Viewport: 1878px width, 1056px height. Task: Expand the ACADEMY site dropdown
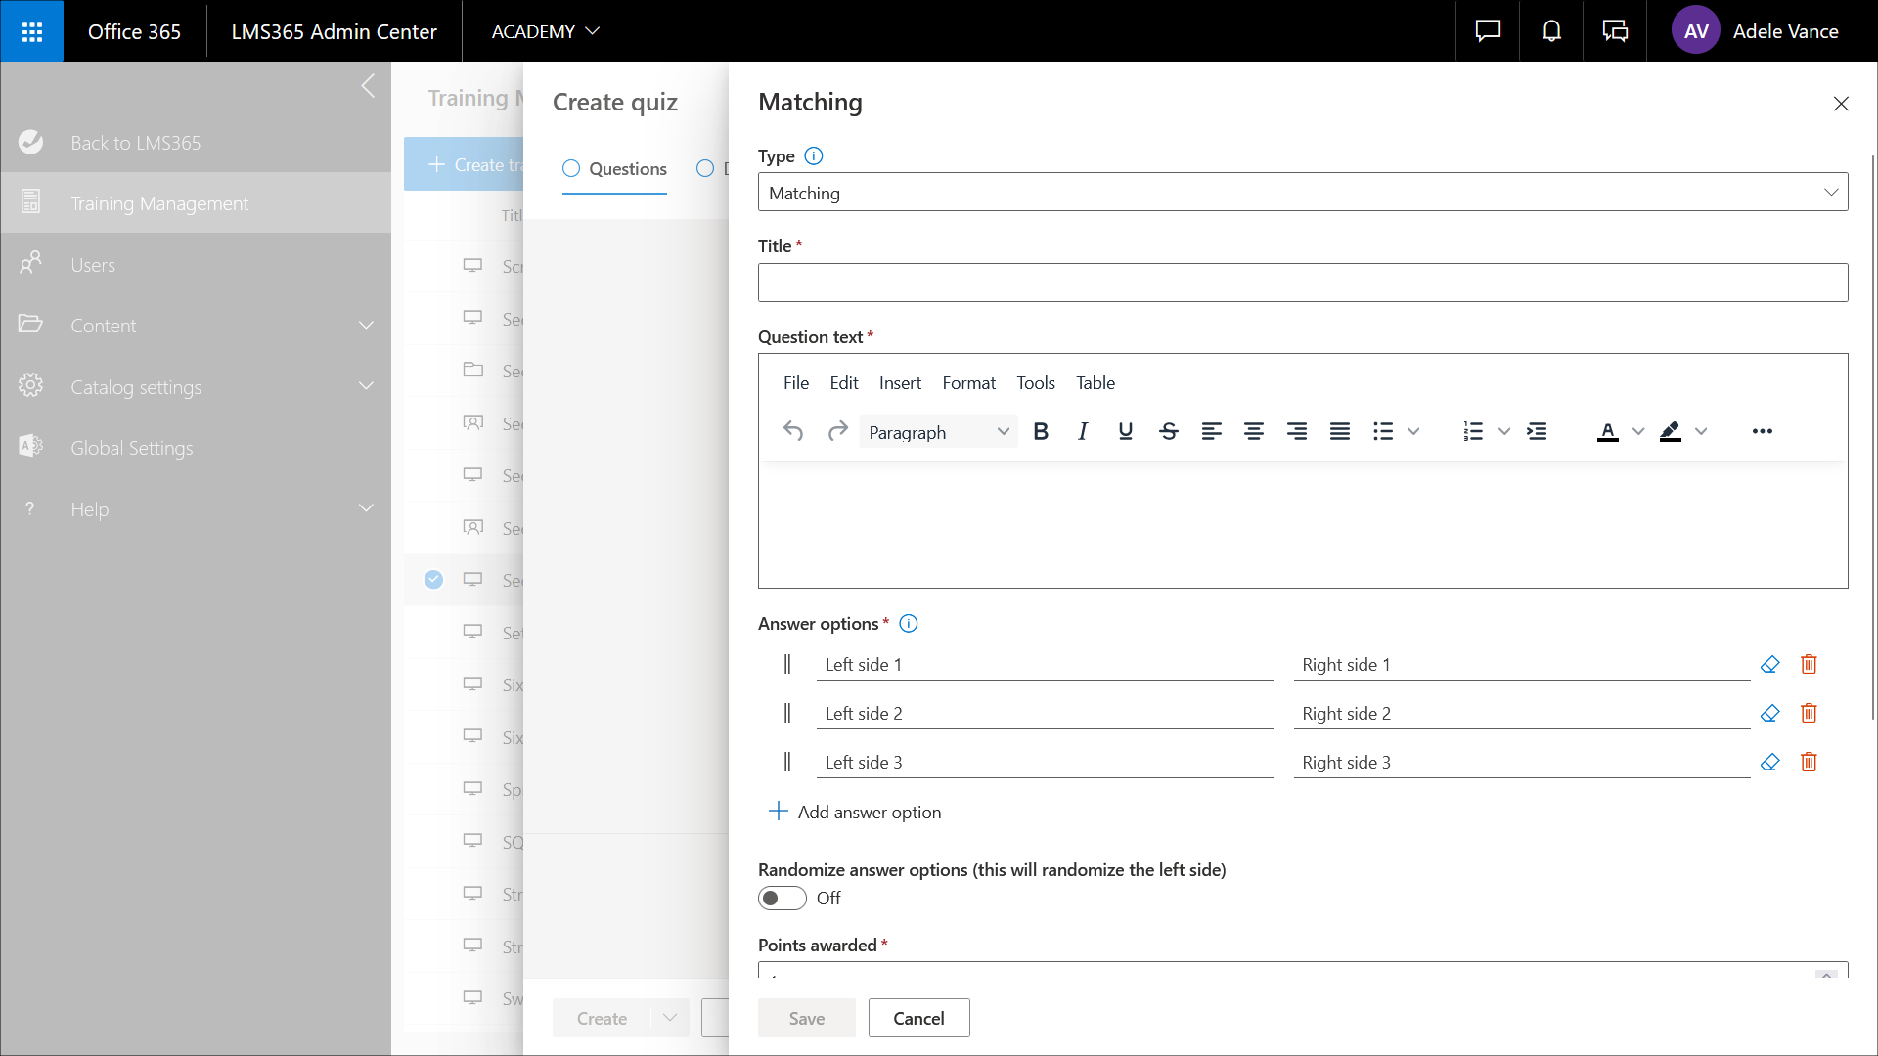(x=545, y=31)
